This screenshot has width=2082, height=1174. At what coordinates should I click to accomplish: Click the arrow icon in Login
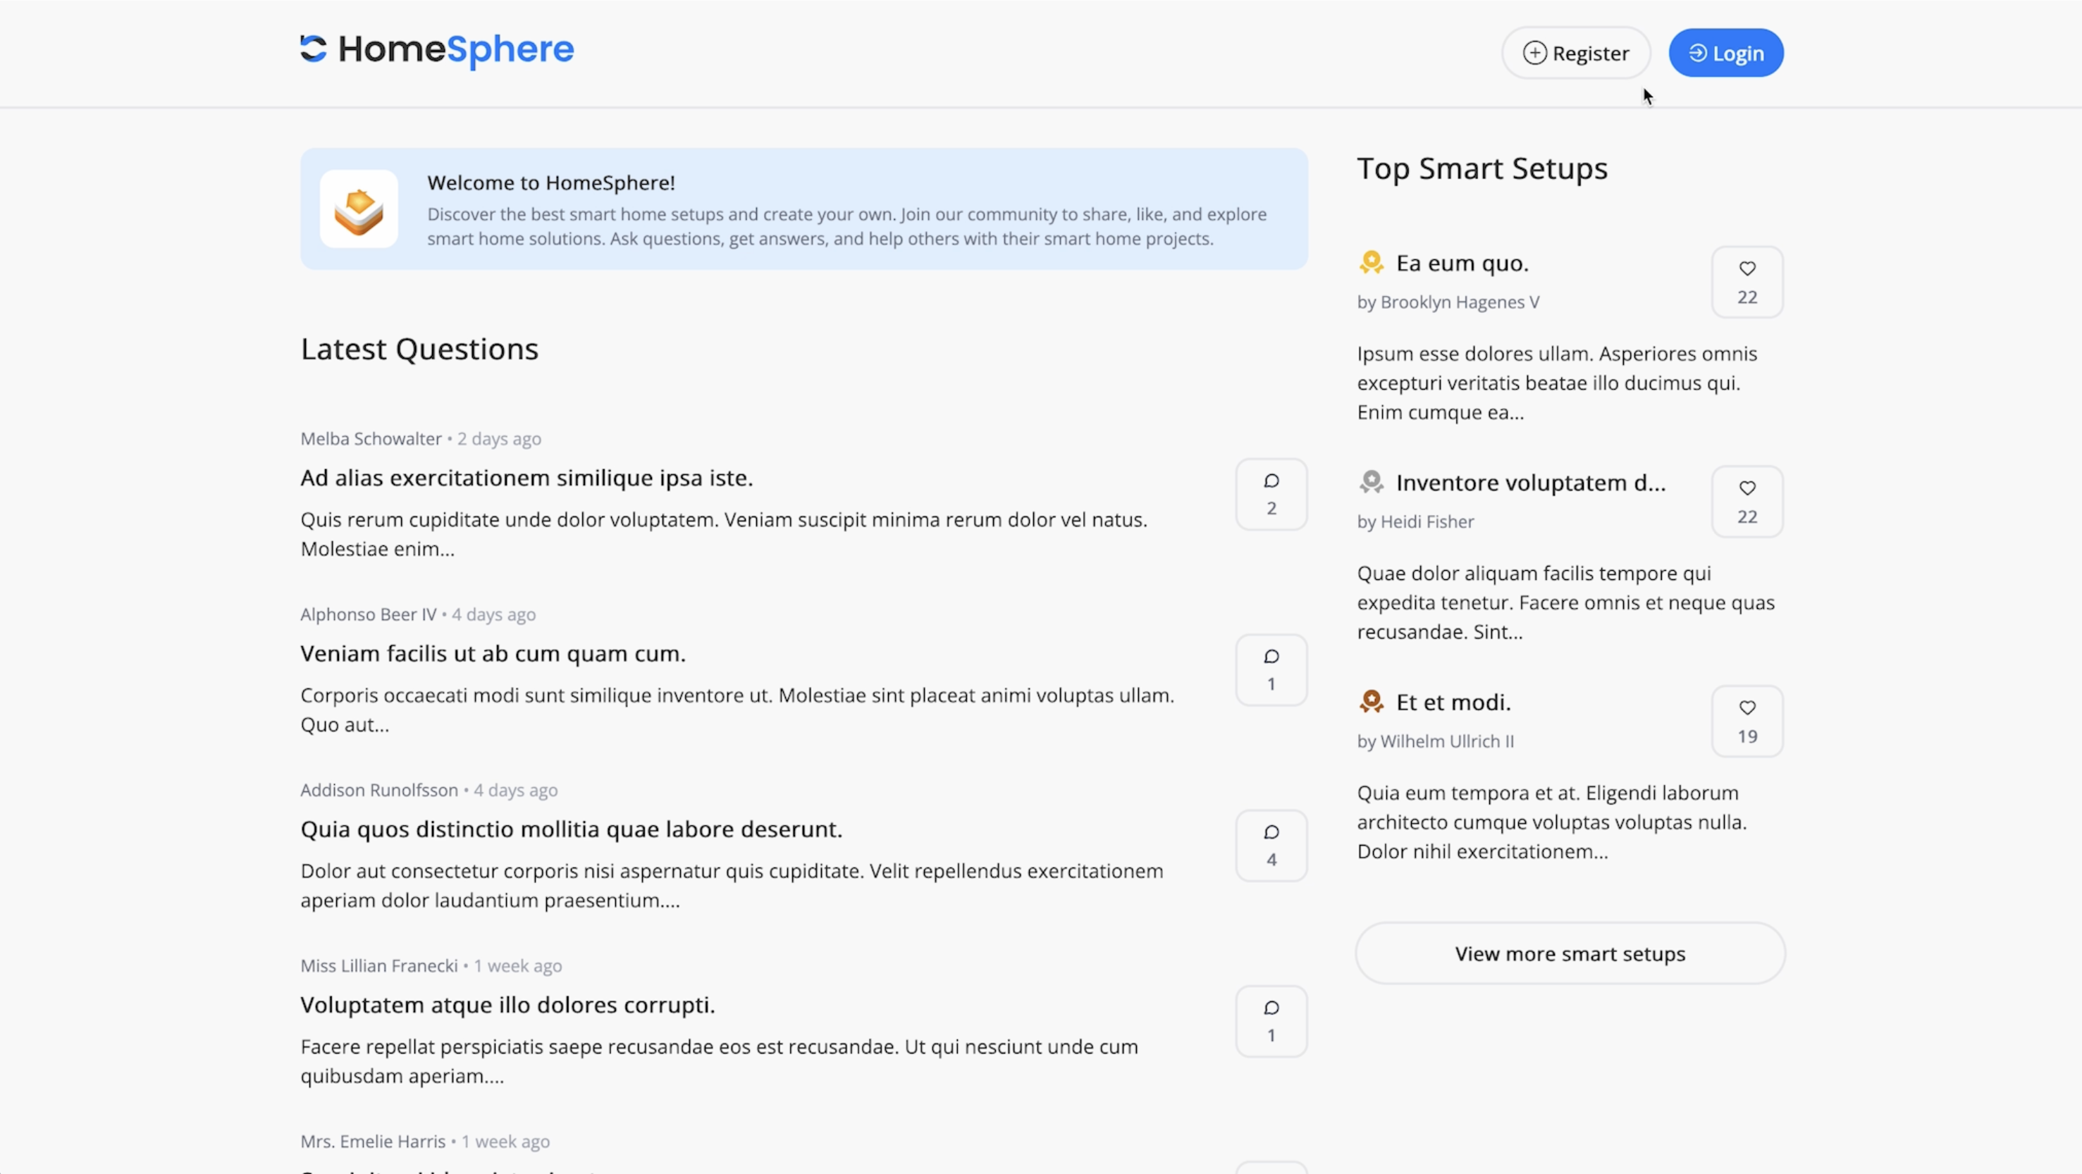(1698, 54)
